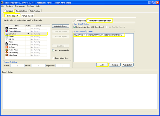Select the Pacific Poker row name
Screen dimensions: 160x116
(x=13, y=50)
